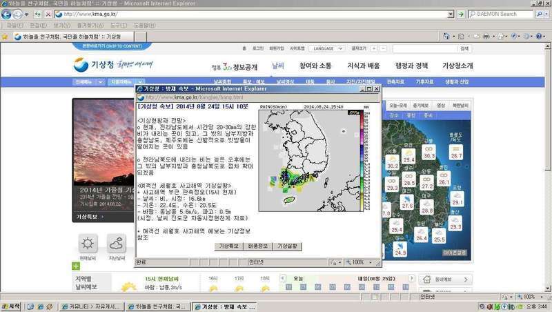Click the 포항 29.1 weather tile
This screenshot has width=552, height=312.
[x=457, y=199]
